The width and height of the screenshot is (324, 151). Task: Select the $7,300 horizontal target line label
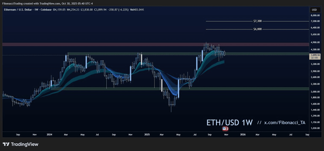258,21
